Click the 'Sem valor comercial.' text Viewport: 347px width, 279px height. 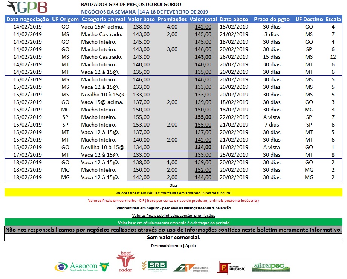point(173,237)
